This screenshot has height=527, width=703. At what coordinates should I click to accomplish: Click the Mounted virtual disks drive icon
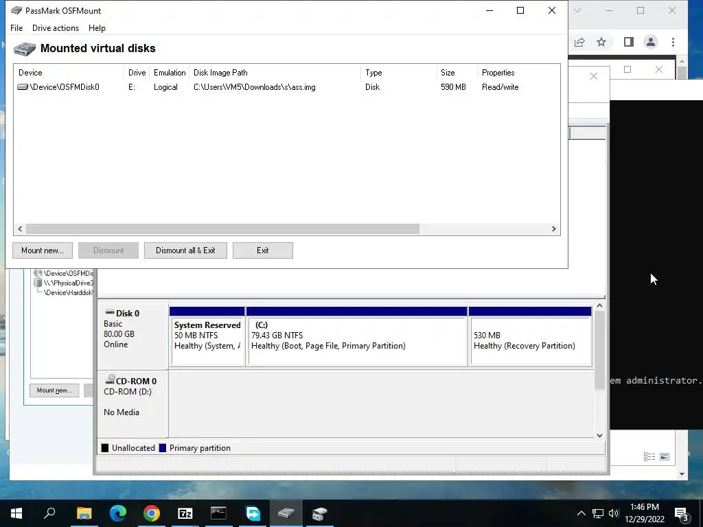coord(24,49)
